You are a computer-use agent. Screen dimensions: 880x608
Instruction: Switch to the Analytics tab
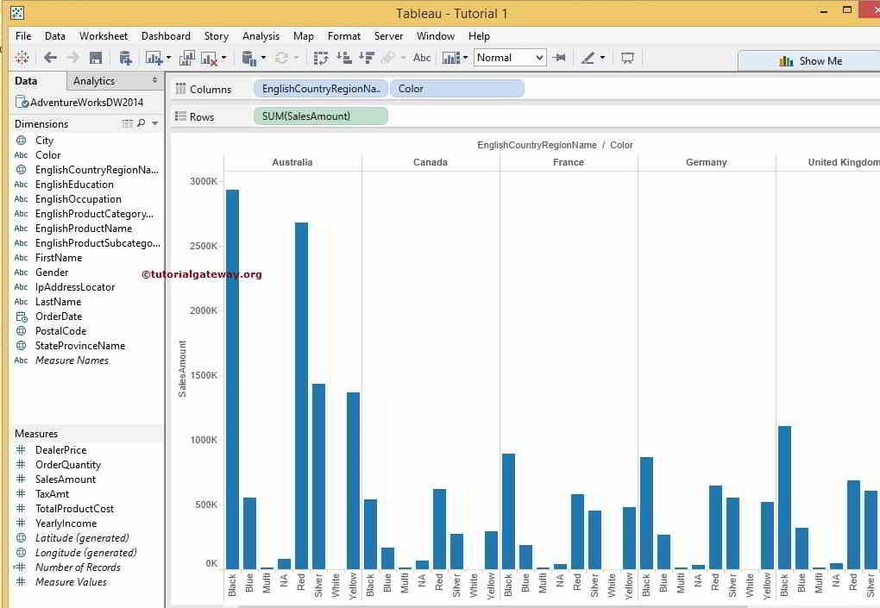point(94,81)
